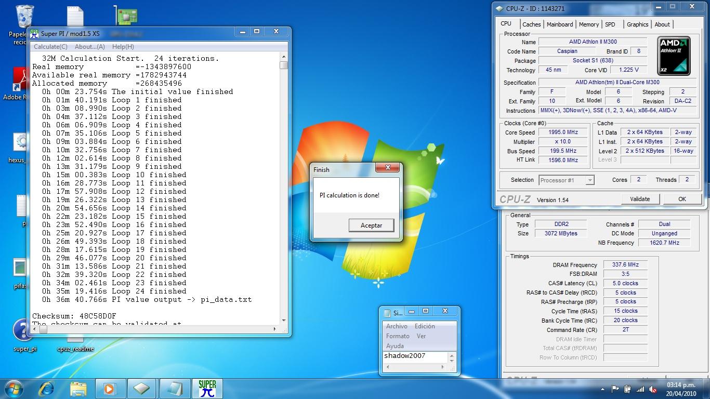Switch to Notepad taskbar button

(x=175, y=389)
